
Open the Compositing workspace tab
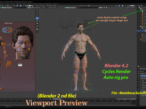point(41,4)
